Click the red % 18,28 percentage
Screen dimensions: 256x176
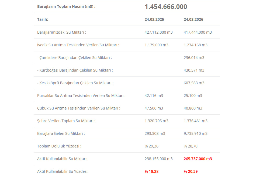151,171
